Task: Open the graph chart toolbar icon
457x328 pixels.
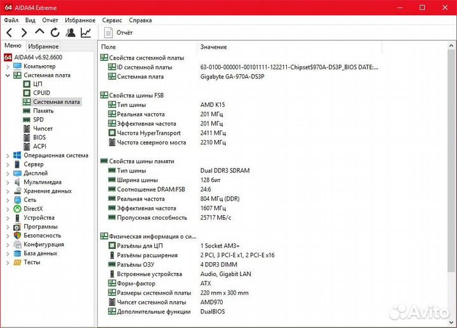Action: coord(86,32)
